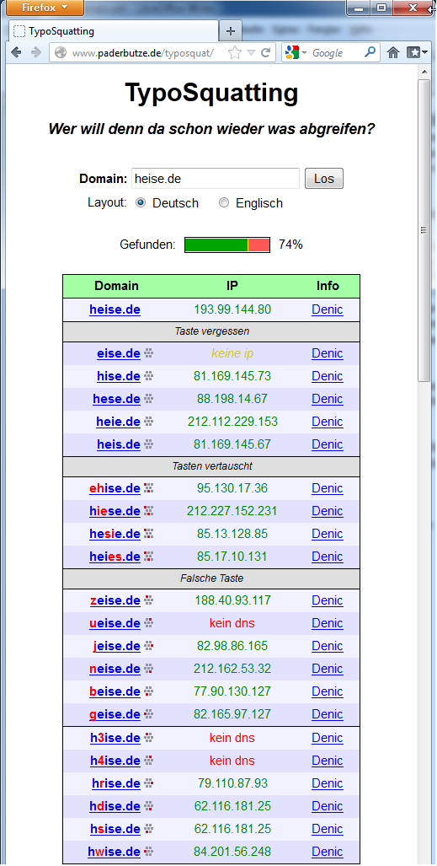This screenshot has height=866, width=437.
Task: Click the search magnifier icon
Action: [370, 52]
